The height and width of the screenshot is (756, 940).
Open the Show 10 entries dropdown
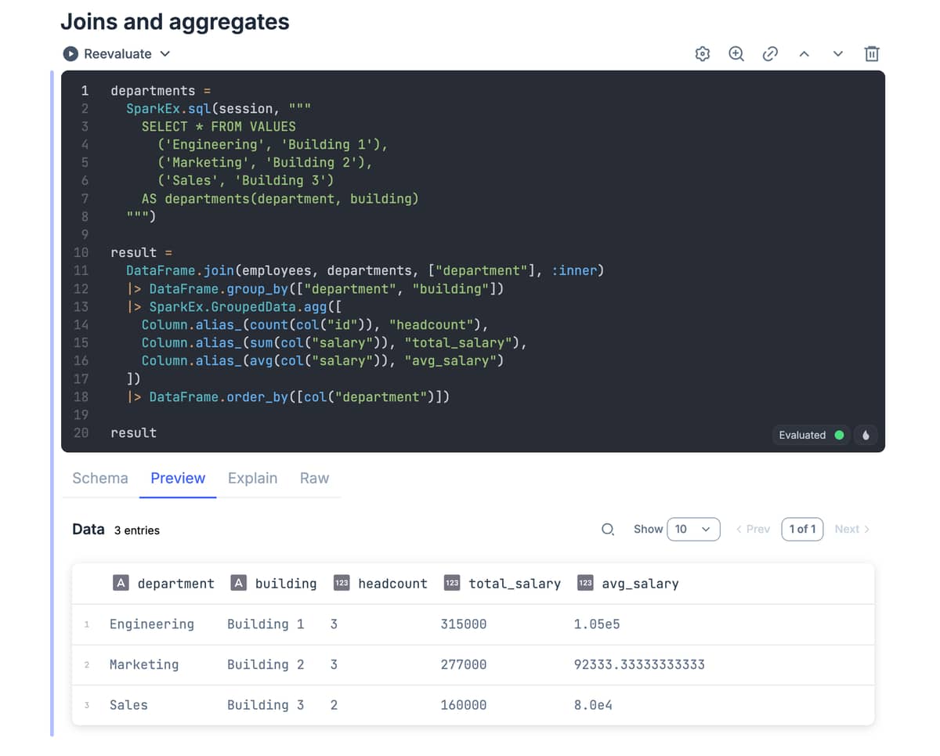click(x=693, y=530)
